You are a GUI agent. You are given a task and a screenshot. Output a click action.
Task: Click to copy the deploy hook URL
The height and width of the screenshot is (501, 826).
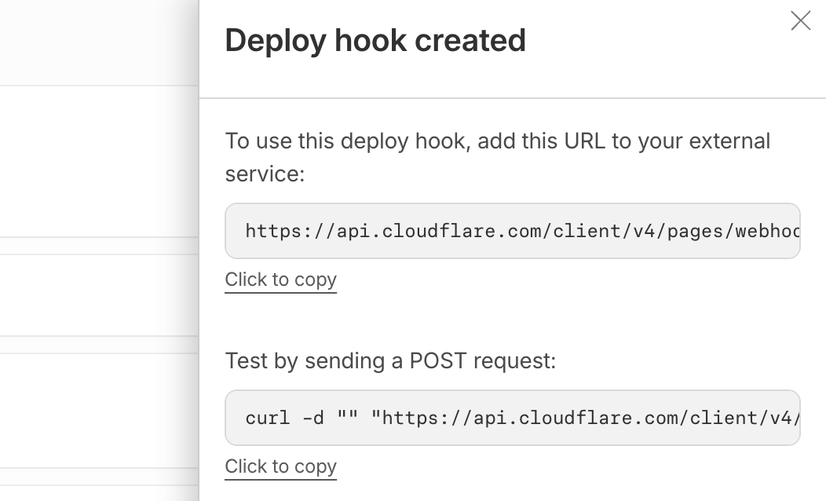point(281,280)
